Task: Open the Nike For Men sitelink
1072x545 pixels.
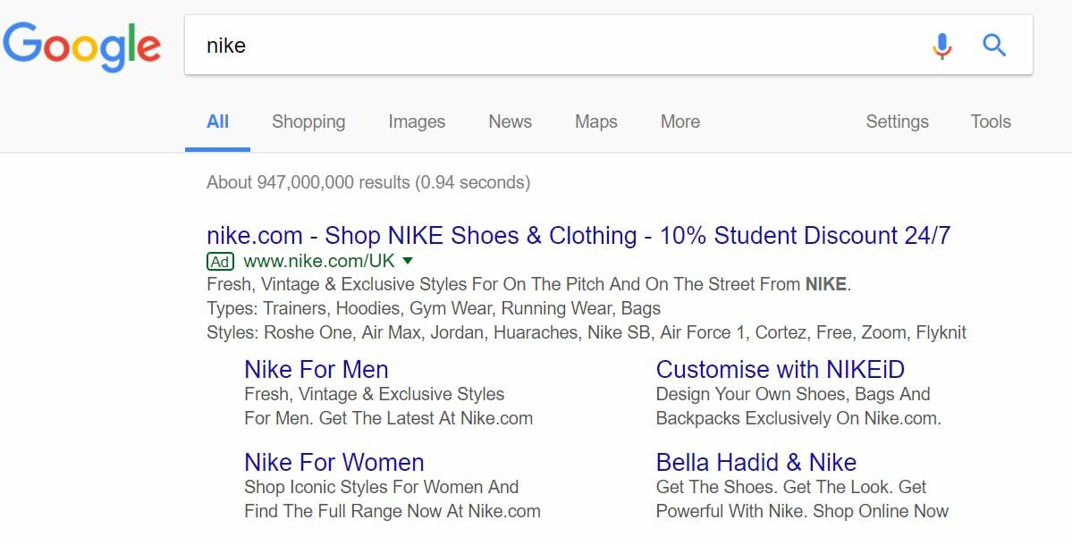Action: 317,370
